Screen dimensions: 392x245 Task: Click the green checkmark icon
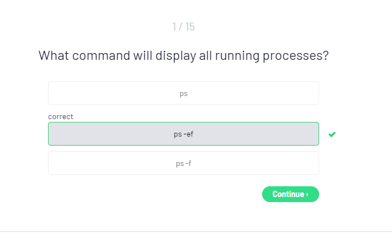[x=332, y=134]
